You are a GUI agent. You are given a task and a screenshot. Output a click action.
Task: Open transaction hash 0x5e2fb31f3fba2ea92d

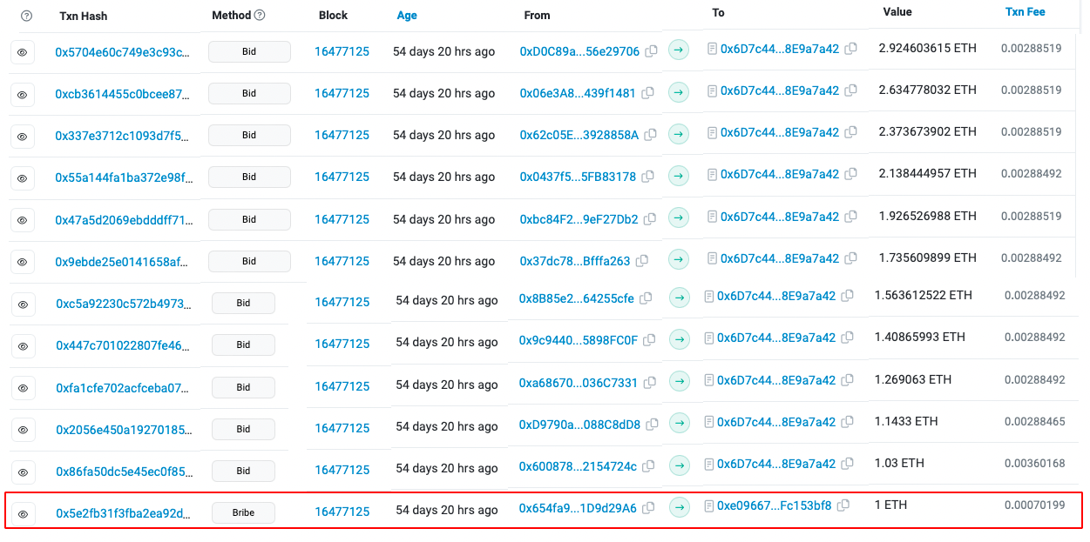tap(123, 512)
